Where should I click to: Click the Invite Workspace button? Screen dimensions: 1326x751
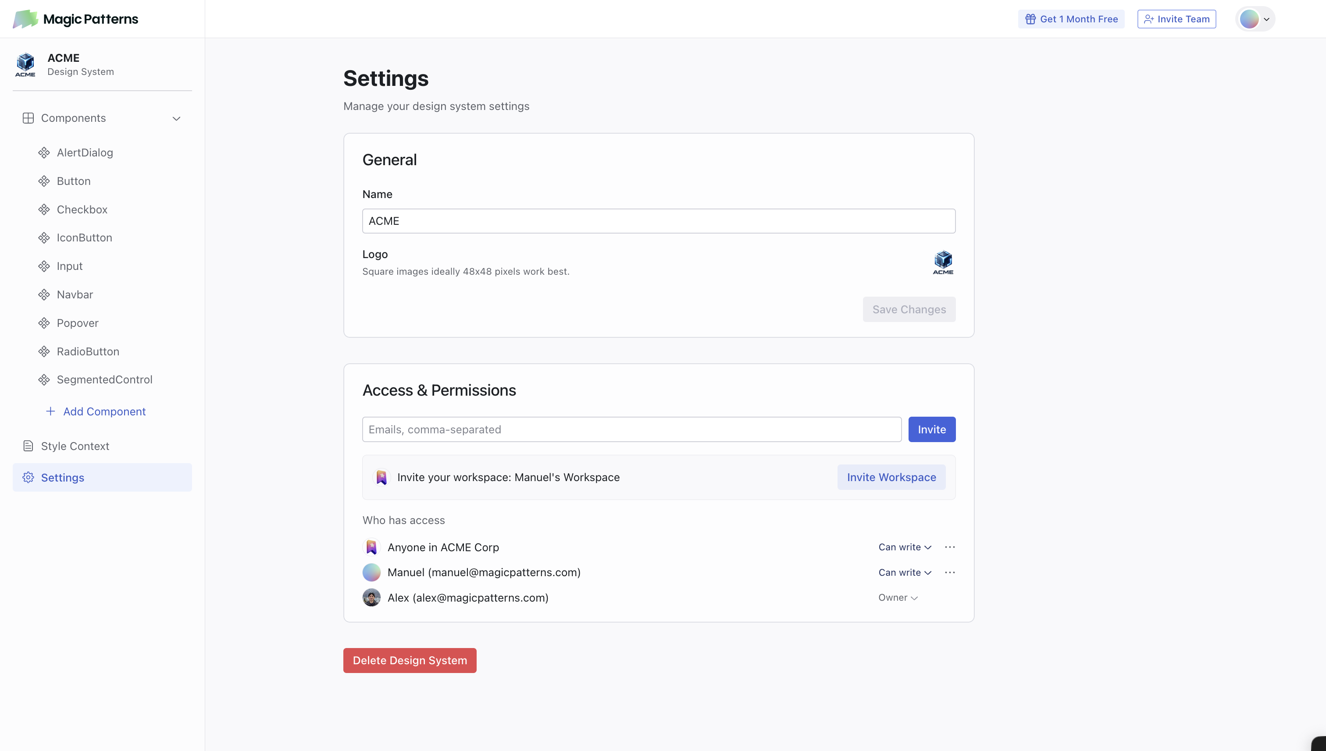[x=891, y=477]
